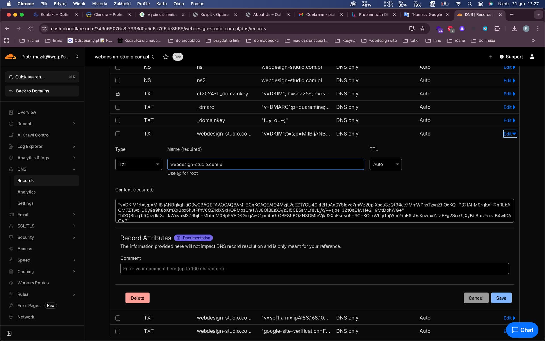This screenshot has height=341, width=545.
Task: Open the Zakładki menu in menu bar
Action: (x=122, y=4)
